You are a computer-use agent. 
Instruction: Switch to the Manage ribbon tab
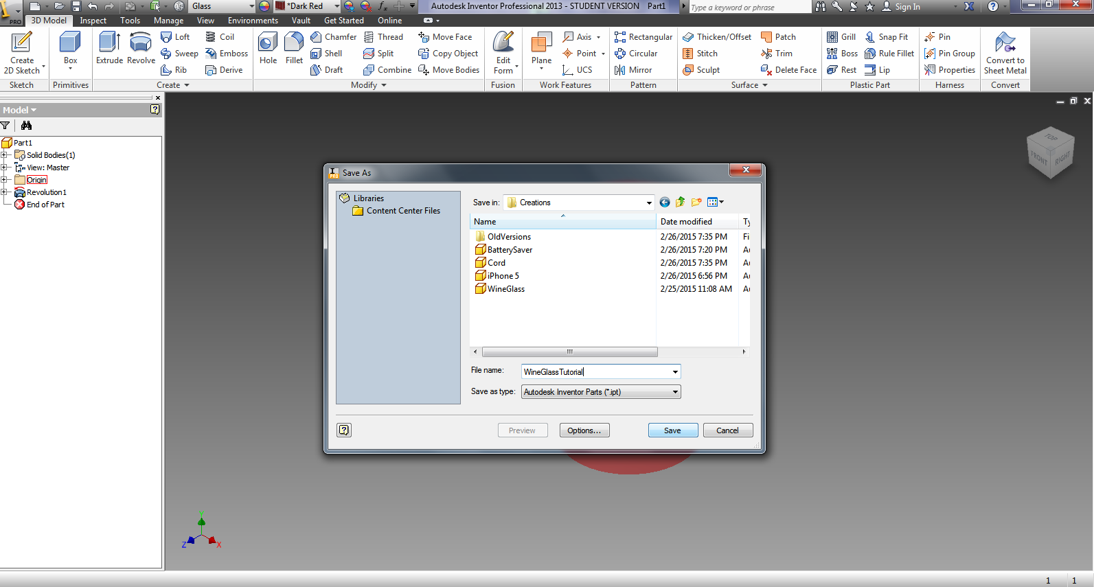168,21
